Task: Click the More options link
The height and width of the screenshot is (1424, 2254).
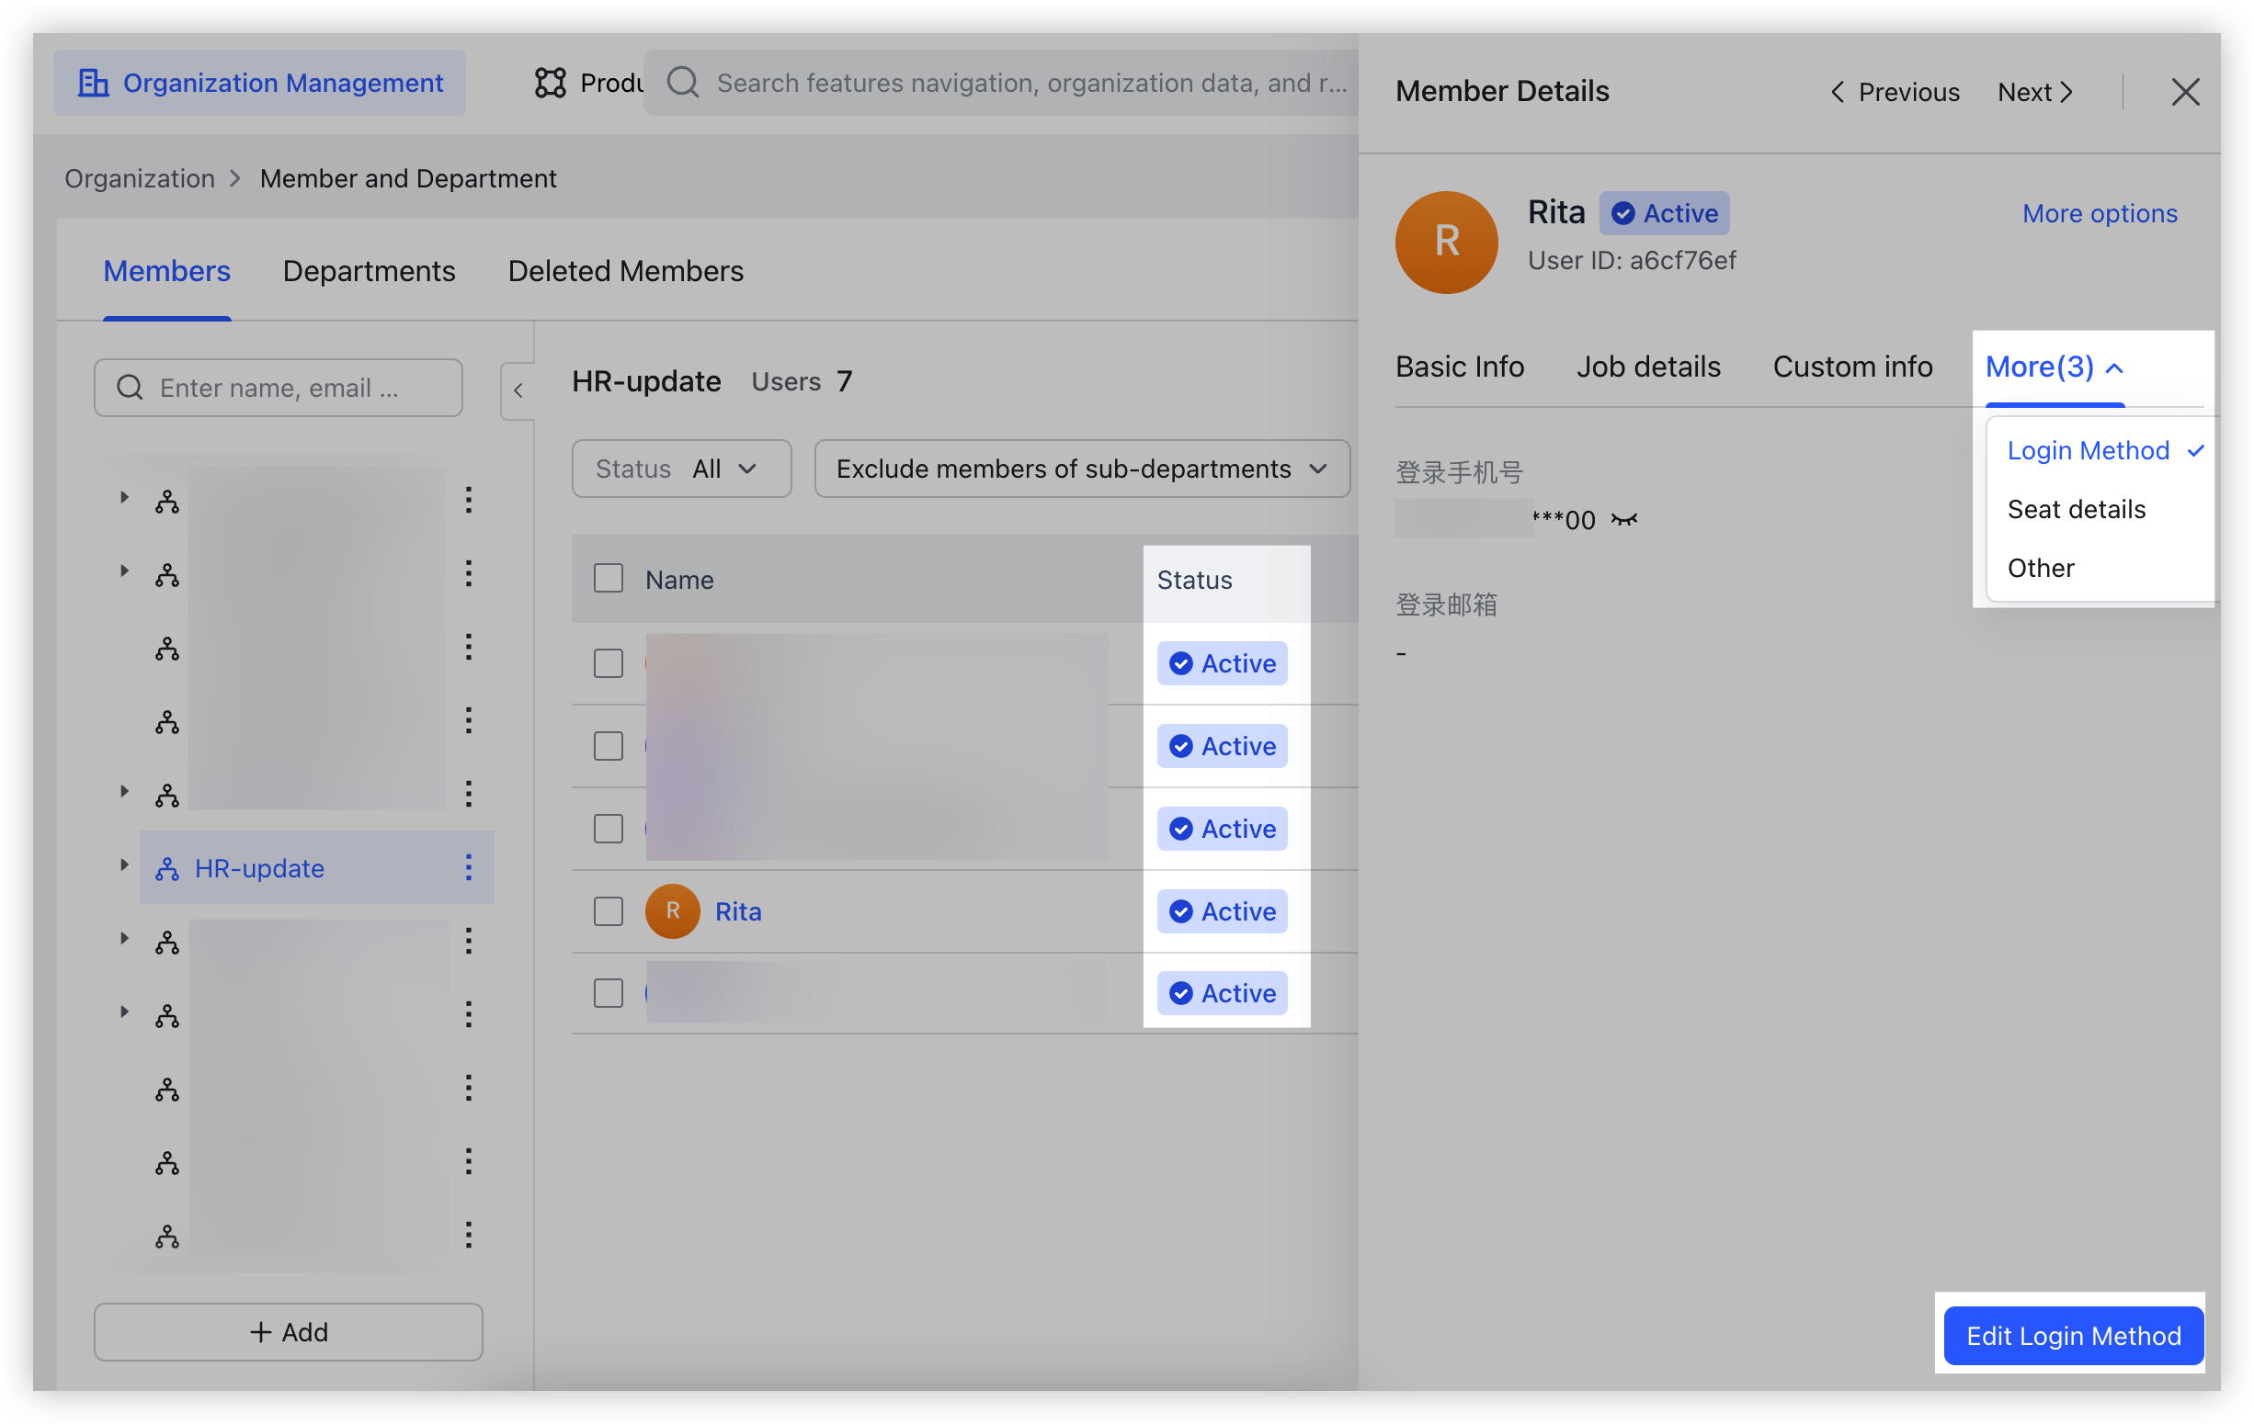Action: (2100, 213)
